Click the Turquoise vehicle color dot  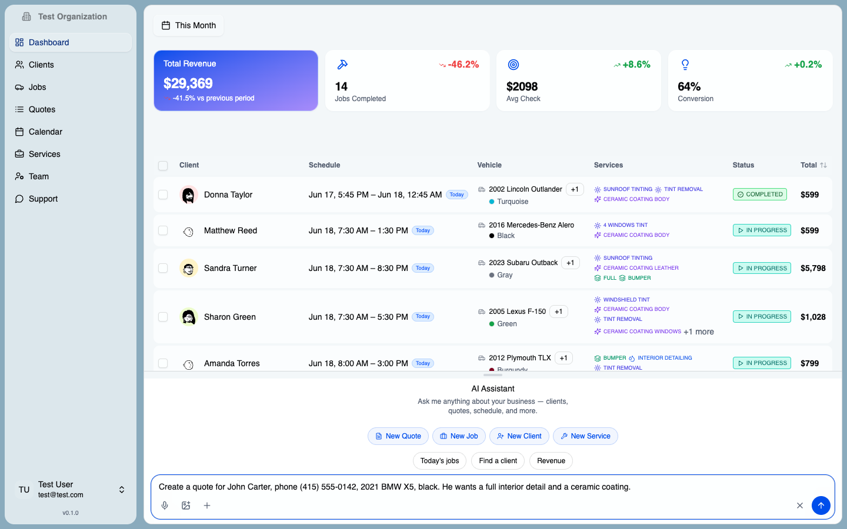point(492,202)
